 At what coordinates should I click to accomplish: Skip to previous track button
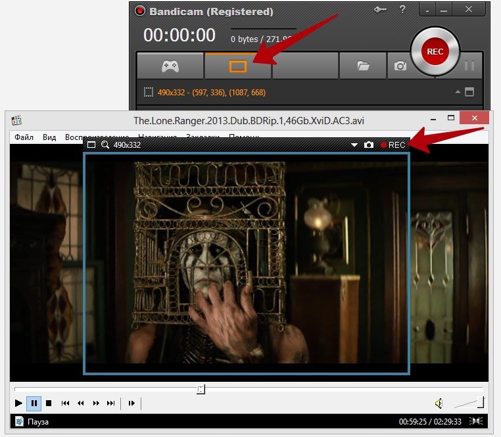pos(65,403)
